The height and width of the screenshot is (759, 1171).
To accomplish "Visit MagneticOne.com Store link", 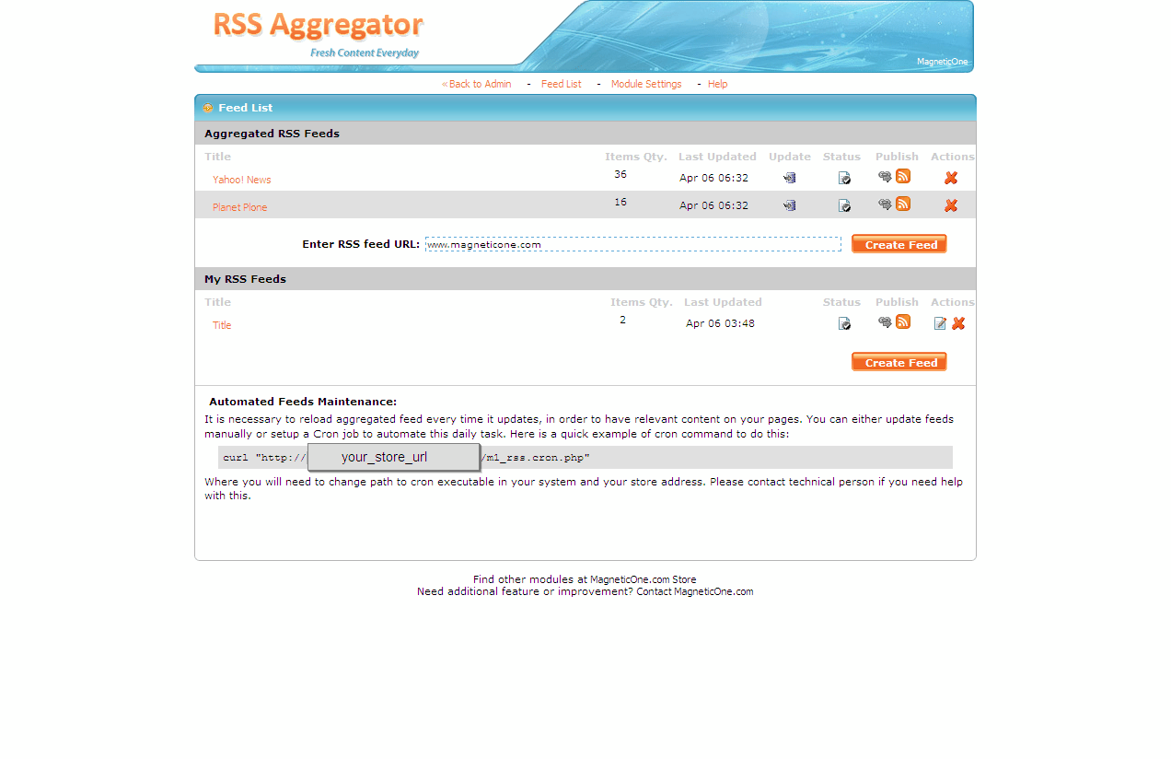I will click(x=643, y=579).
